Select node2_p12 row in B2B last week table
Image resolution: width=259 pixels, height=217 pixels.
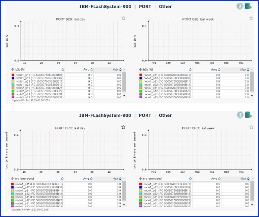tap(195, 91)
